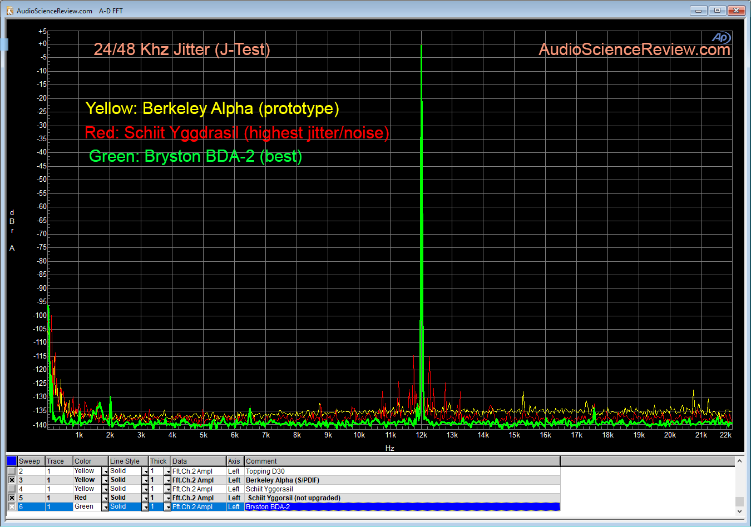The image size is (751, 527).
Task: Open color dropdown for Topping D30 row
Action: 105,471
